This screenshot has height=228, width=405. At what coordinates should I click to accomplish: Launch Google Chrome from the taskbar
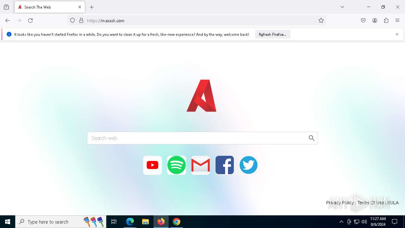click(x=177, y=222)
